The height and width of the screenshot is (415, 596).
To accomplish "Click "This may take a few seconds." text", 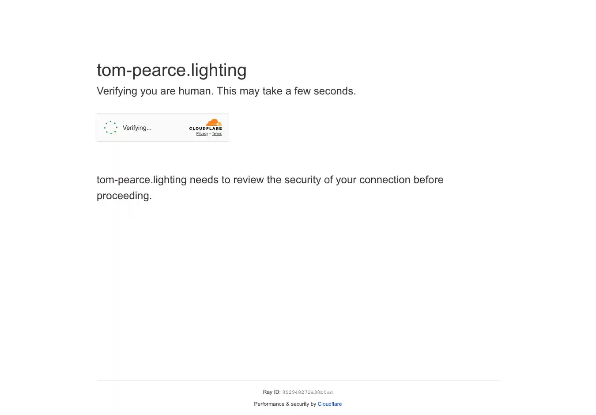I will click(286, 91).
